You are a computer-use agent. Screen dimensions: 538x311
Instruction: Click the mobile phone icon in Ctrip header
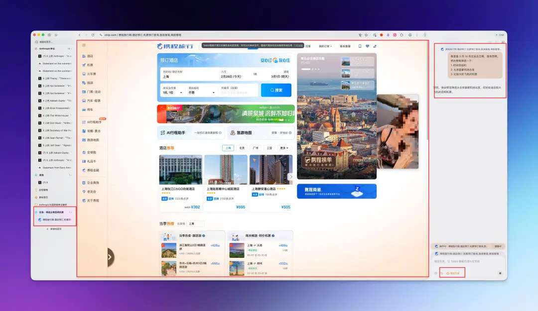(360, 46)
